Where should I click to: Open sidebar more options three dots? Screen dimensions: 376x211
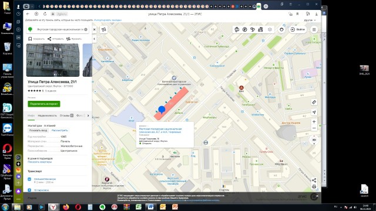[18, 199]
